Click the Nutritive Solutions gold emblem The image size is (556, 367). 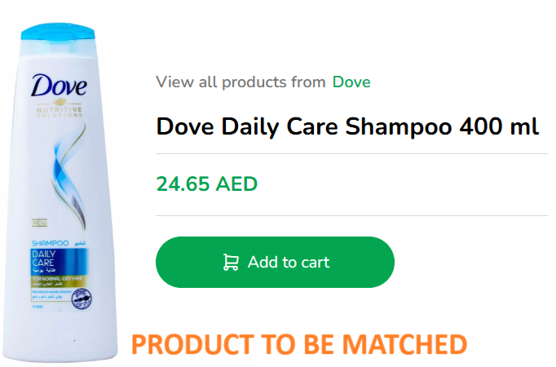pos(60,108)
